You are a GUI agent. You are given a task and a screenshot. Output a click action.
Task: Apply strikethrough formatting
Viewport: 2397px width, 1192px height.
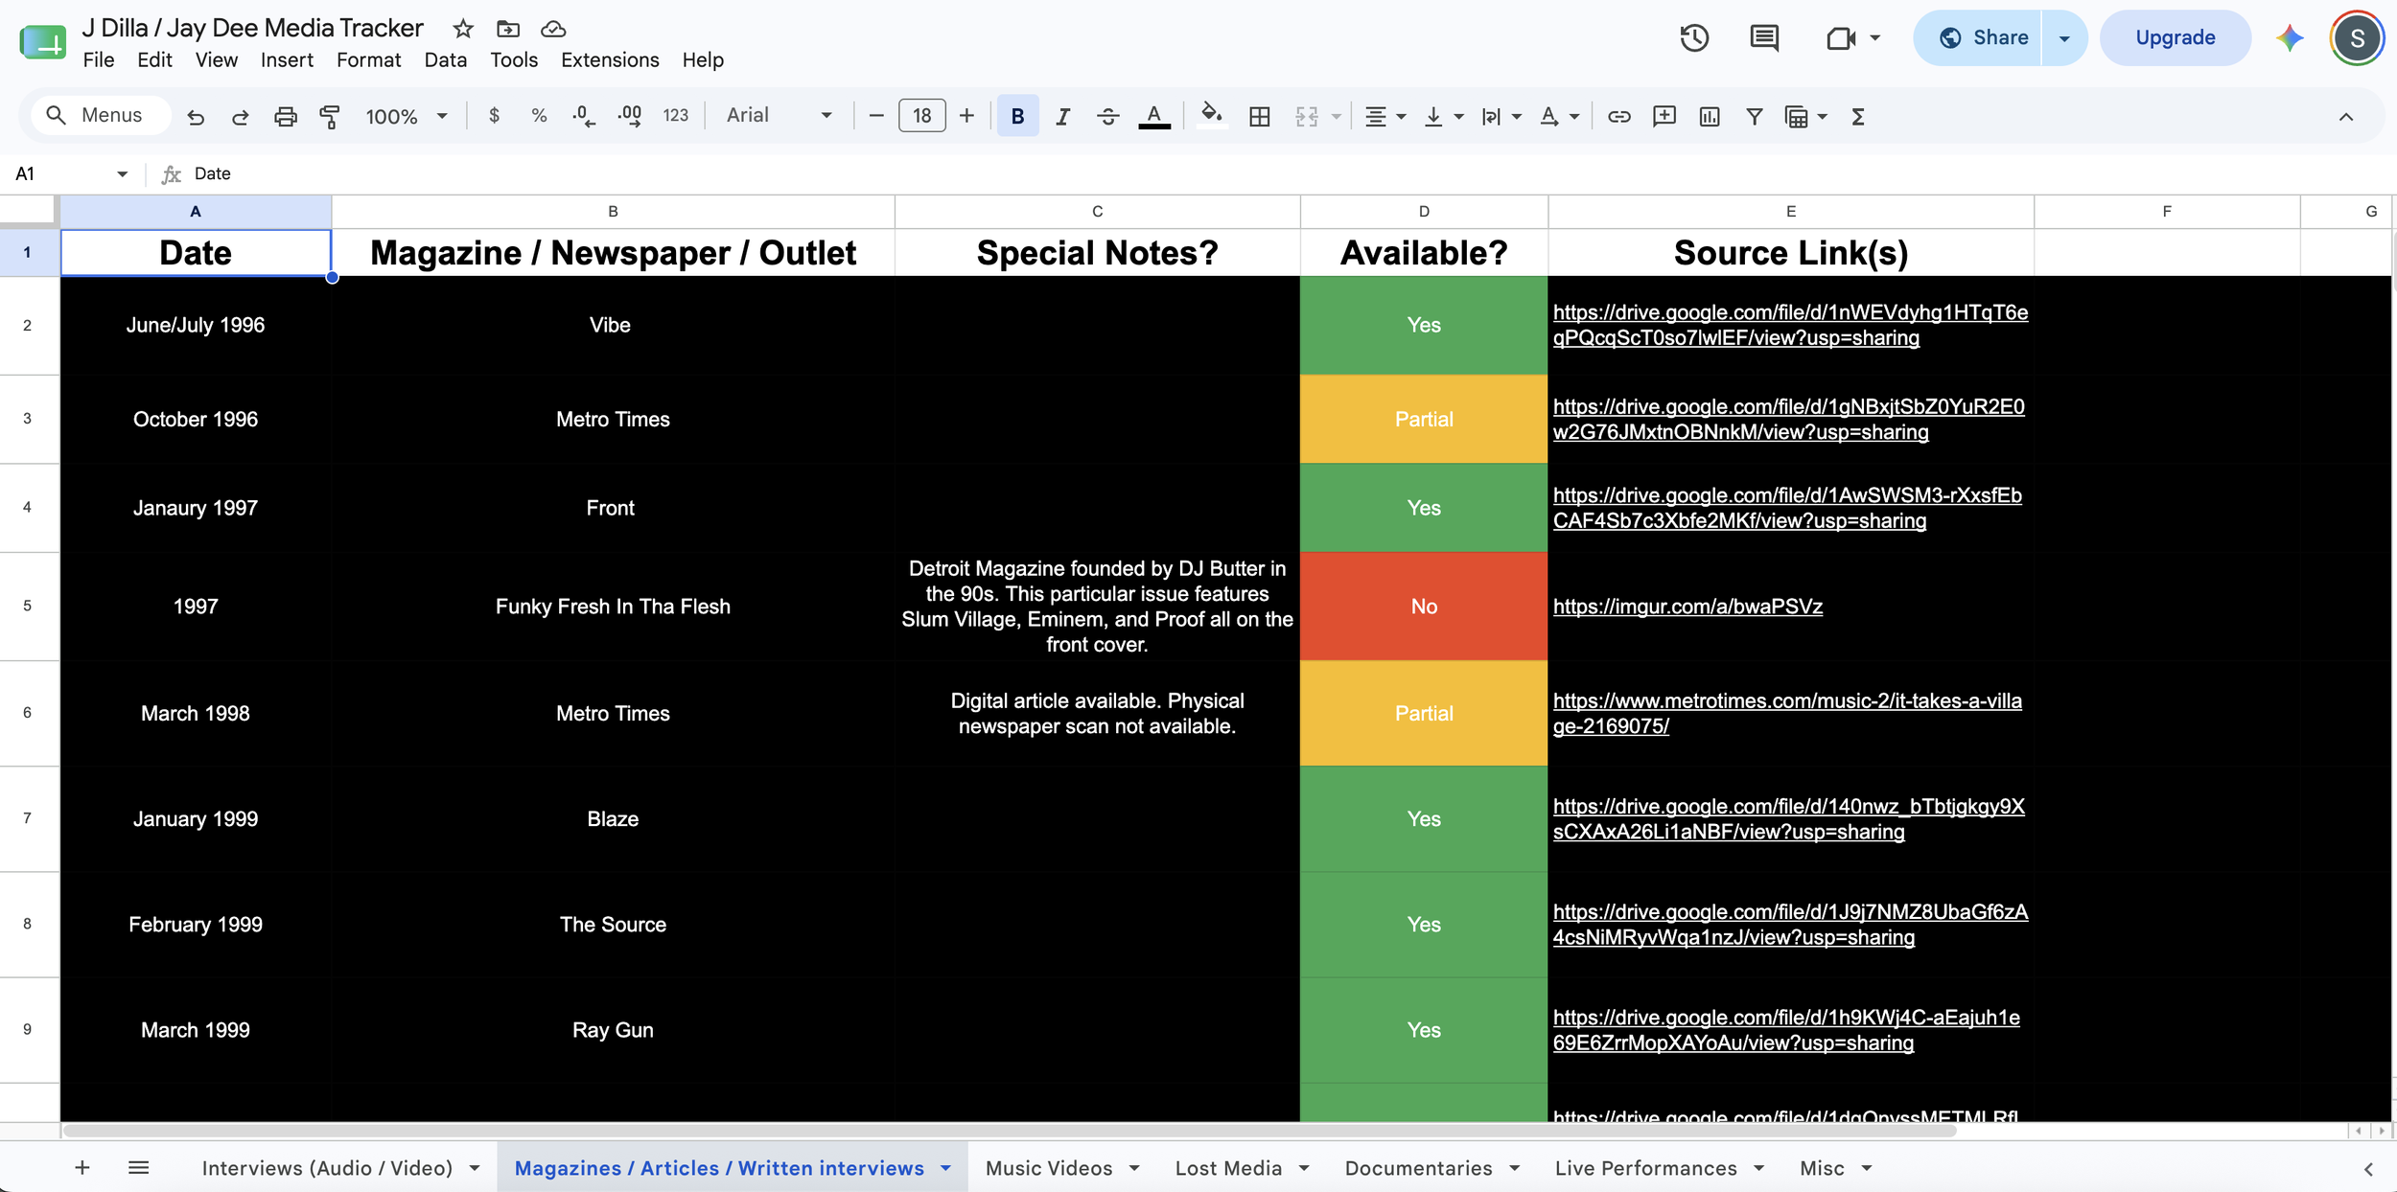[x=1107, y=117]
